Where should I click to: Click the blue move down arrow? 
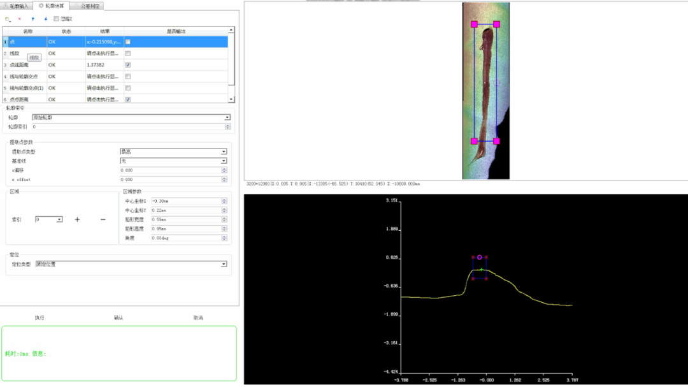45,19
